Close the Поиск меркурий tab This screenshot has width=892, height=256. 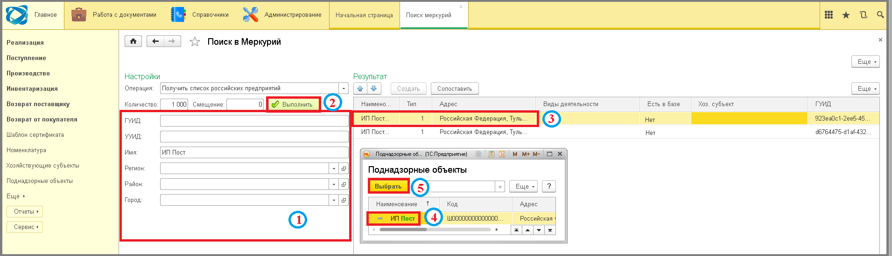tap(461, 7)
